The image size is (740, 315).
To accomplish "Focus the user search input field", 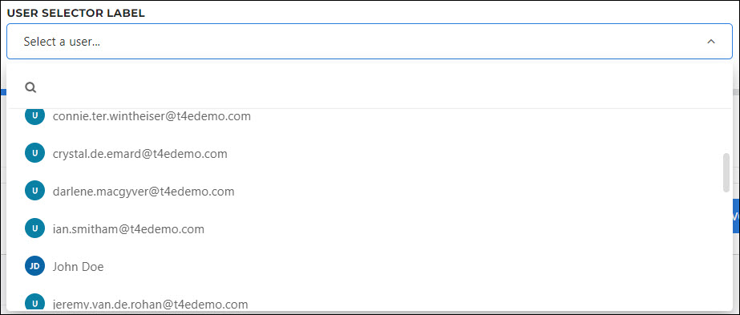I will click(x=378, y=87).
